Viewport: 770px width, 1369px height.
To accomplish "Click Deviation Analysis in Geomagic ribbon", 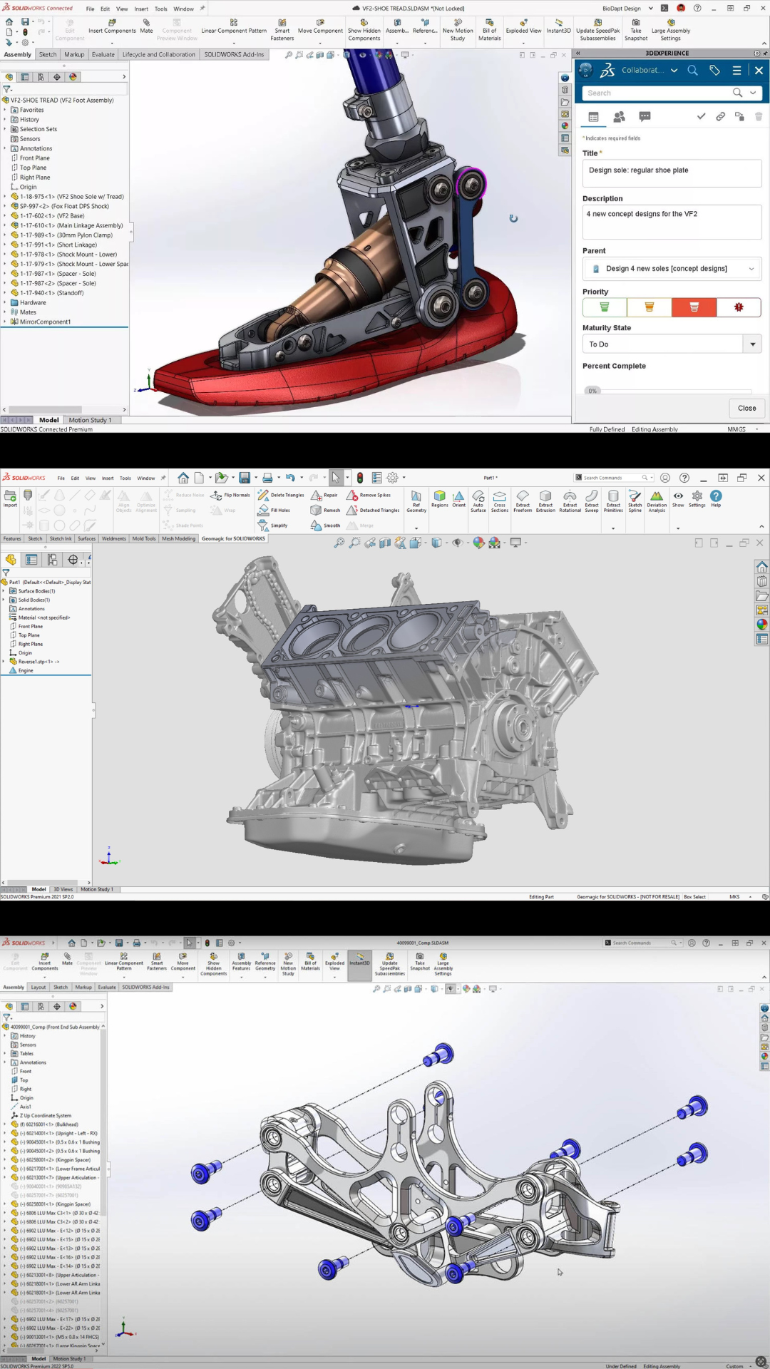I will pos(657,501).
